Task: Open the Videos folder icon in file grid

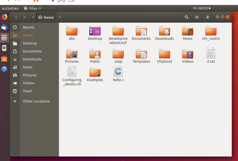Action: pyautogui.click(x=188, y=54)
